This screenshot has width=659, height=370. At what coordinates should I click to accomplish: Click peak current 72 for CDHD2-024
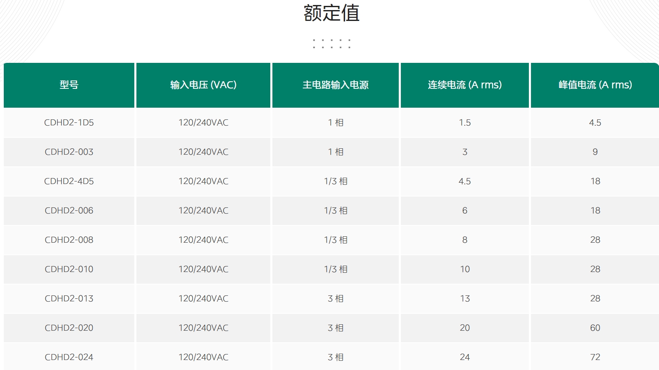595,357
